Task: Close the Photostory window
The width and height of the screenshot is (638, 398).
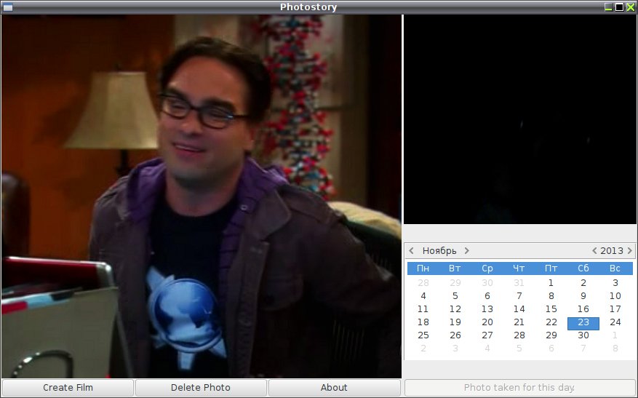Action: pyautogui.click(x=630, y=7)
